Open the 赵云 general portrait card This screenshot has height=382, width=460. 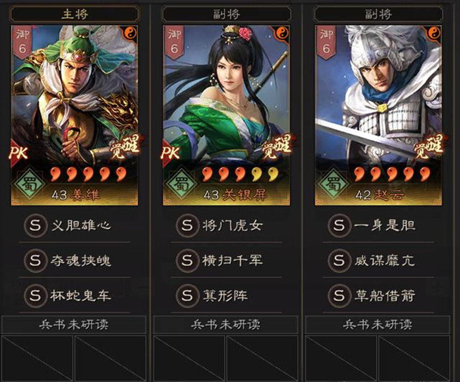tap(379, 115)
